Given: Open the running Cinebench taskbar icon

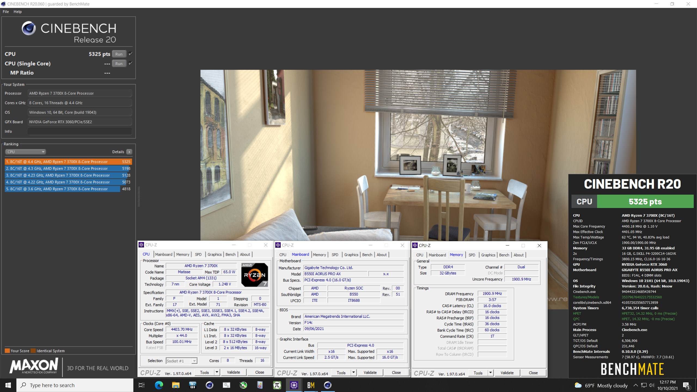Looking at the screenshot, I should (x=328, y=385).
